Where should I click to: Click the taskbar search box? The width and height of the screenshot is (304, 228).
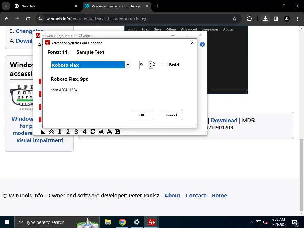click(57, 222)
